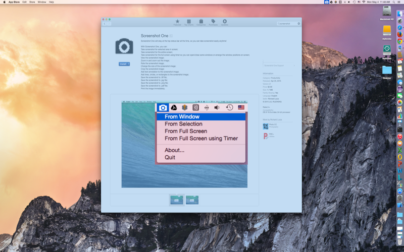Click the "Screenshot One" title text
Screen dimensions: 404x252
point(155,36)
